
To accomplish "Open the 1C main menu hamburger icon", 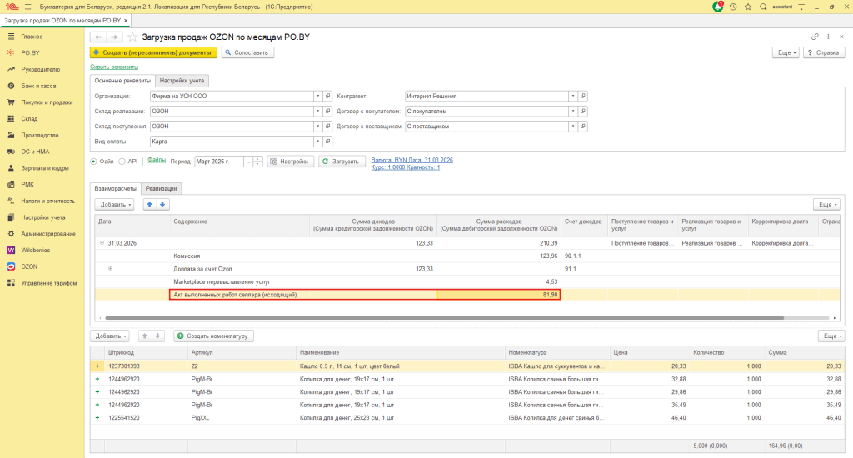I will 27,7.
